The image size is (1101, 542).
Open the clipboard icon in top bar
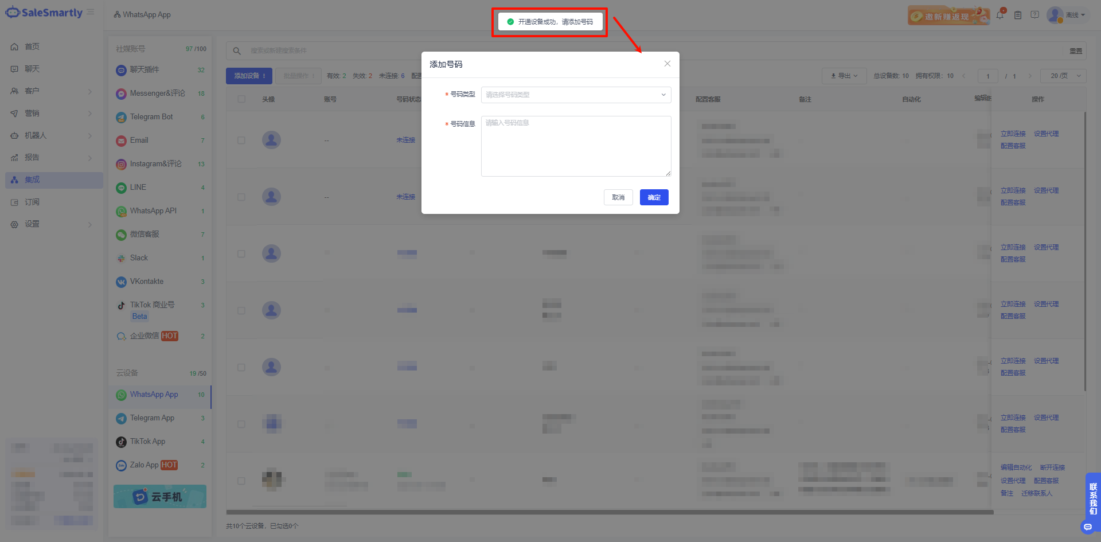pos(1018,15)
